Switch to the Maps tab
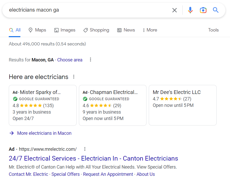 [37, 30]
